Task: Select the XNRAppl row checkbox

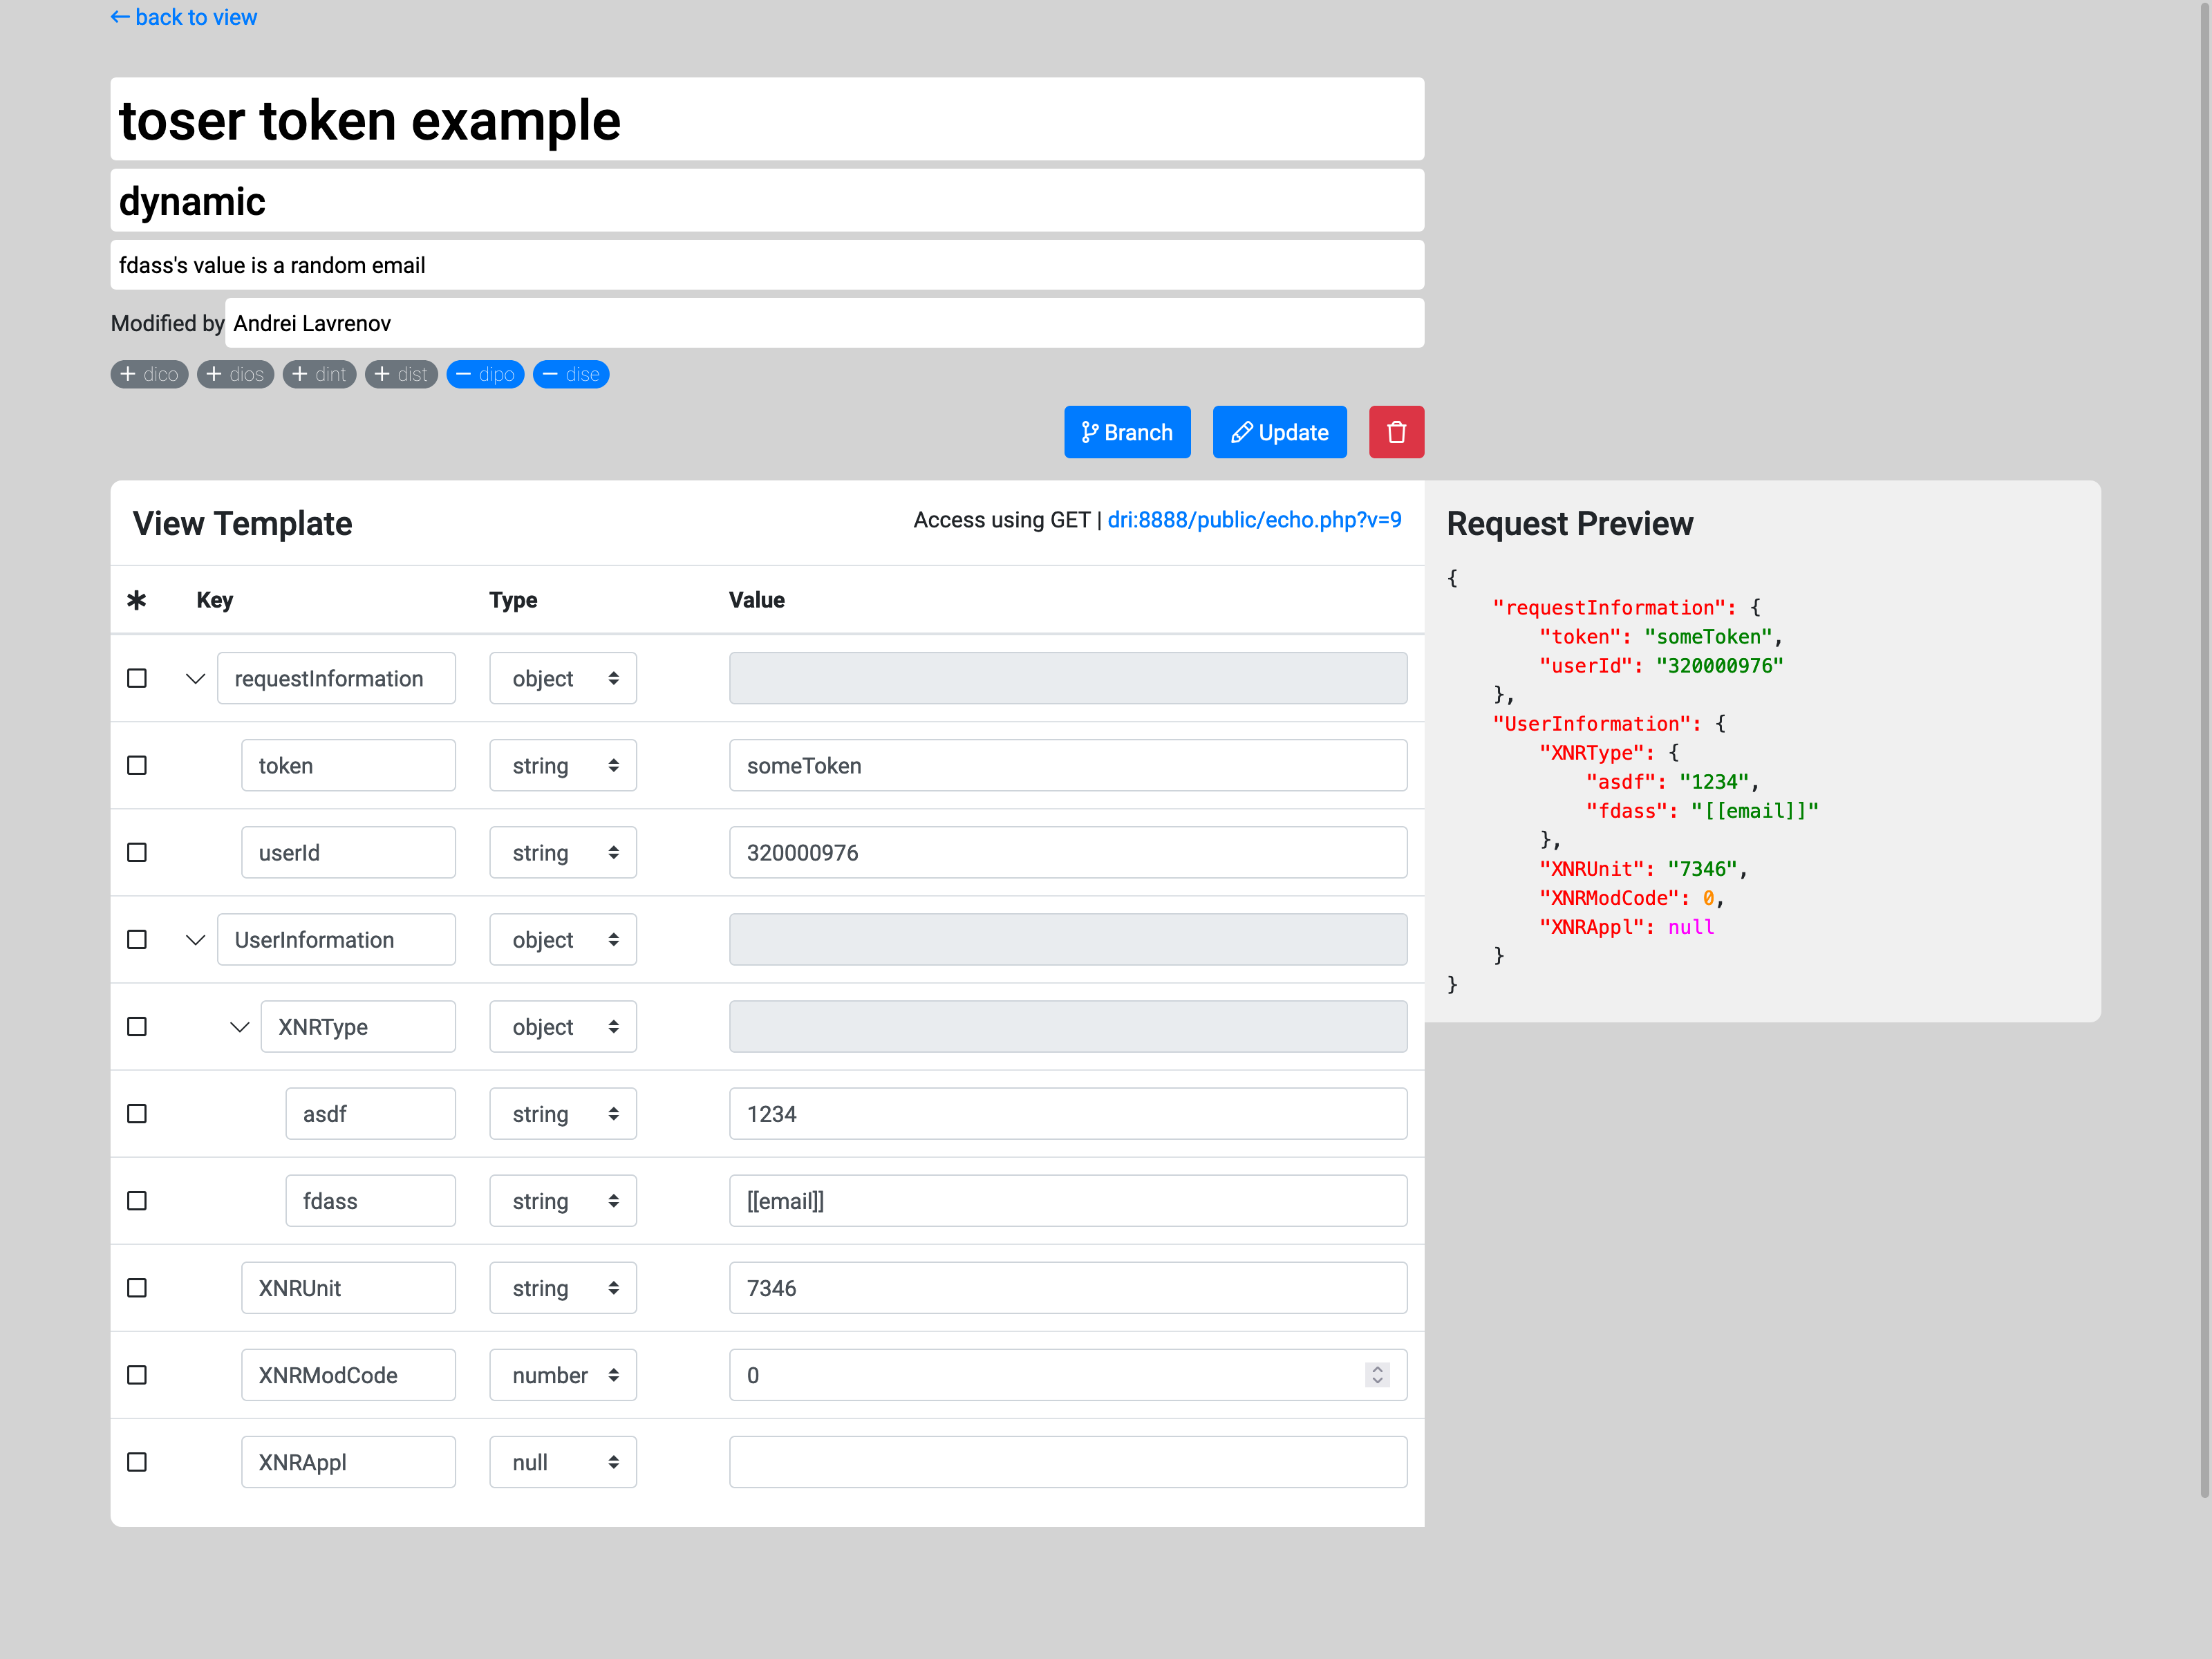Action: [x=137, y=1462]
